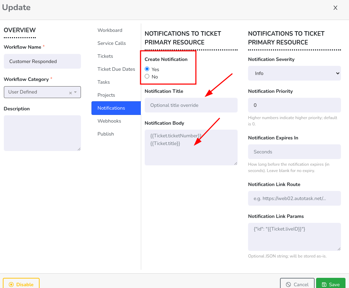This screenshot has width=349, height=288.
Task: Open the Publish tab
Action: click(x=105, y=134)
